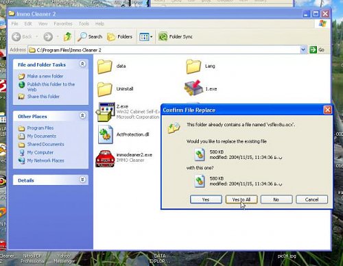Click Yes to All button
Viewport: 343px width, 266px height.
click(241, 199)
